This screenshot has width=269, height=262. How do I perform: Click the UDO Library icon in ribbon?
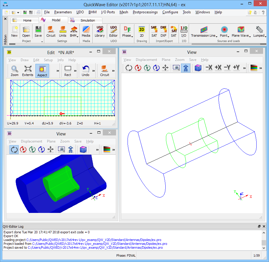point(100,31)
